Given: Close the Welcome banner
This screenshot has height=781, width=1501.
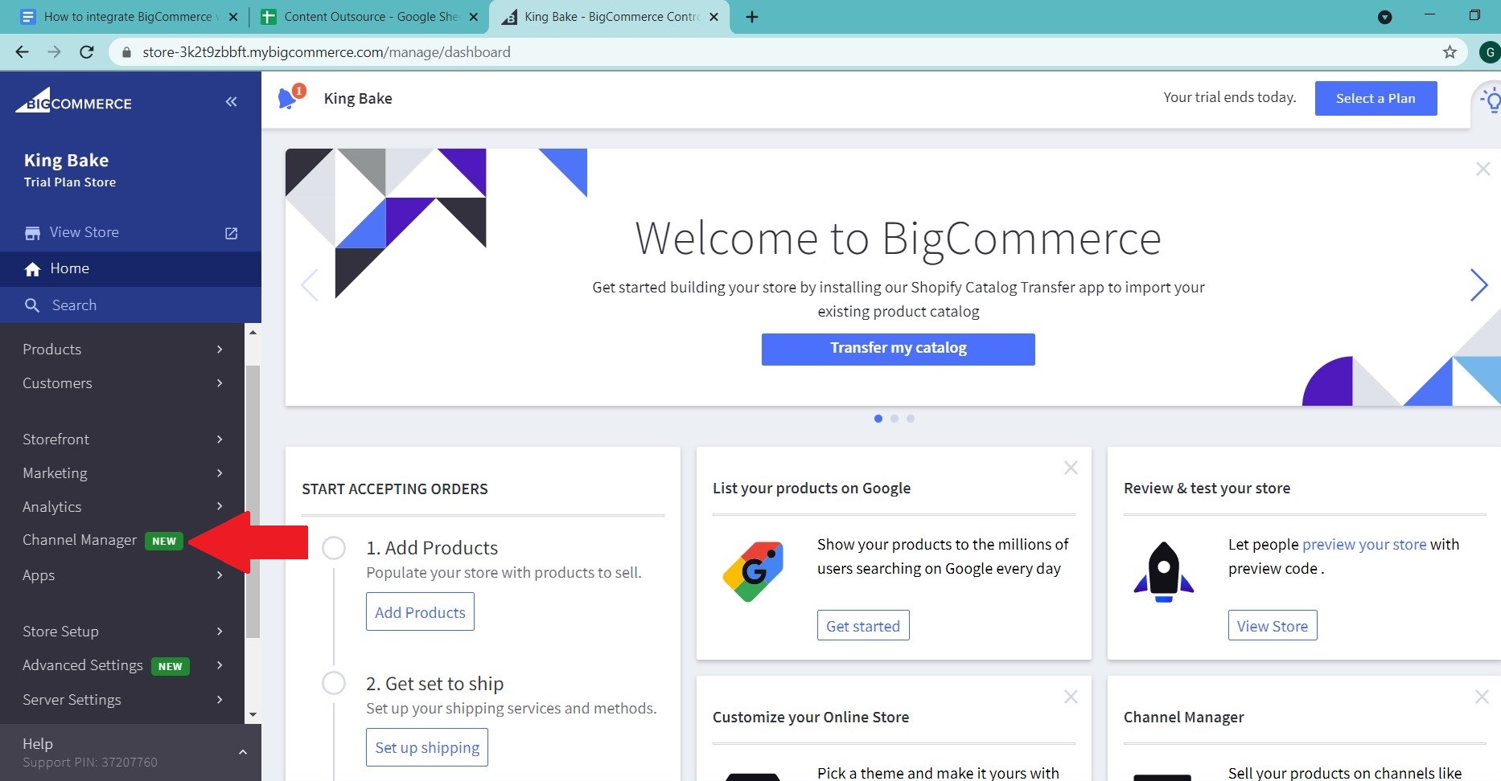Looking at the screenshot, I should pos(1482,169).
